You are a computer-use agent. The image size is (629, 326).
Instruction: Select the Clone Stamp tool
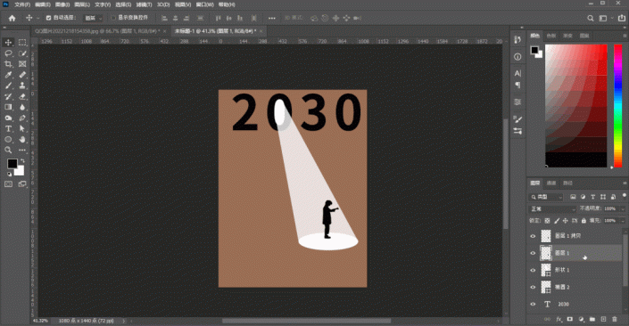[x=22, y=86]
